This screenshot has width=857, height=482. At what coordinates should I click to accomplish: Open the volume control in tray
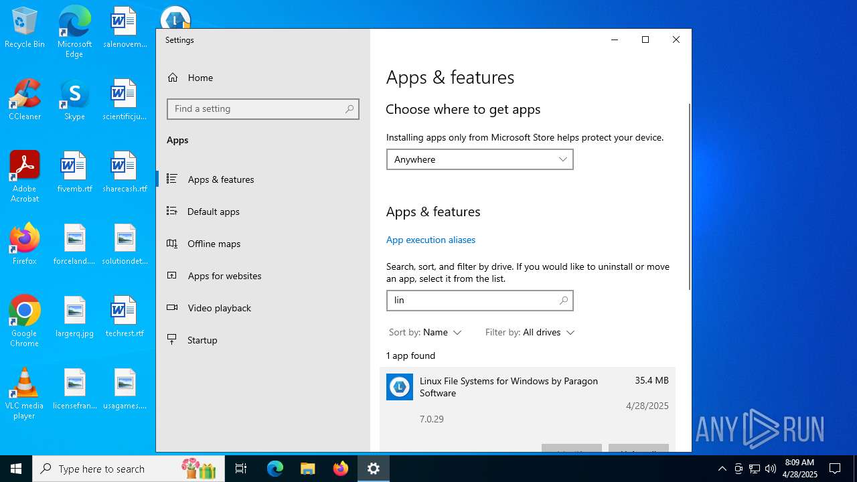tap(771, 469)
